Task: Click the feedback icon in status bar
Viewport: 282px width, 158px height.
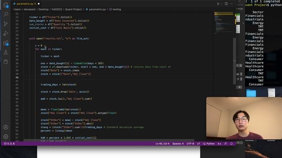Action: pyautogui.click(x=226, y=144)
